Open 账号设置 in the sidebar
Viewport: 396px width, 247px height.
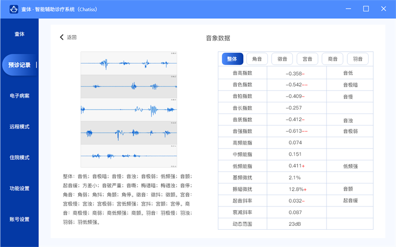point(19,219)
